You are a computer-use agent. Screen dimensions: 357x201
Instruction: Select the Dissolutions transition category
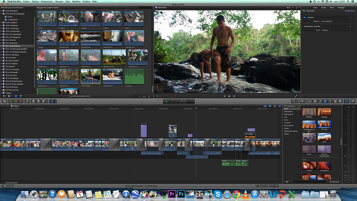click(x=288, y=111)
